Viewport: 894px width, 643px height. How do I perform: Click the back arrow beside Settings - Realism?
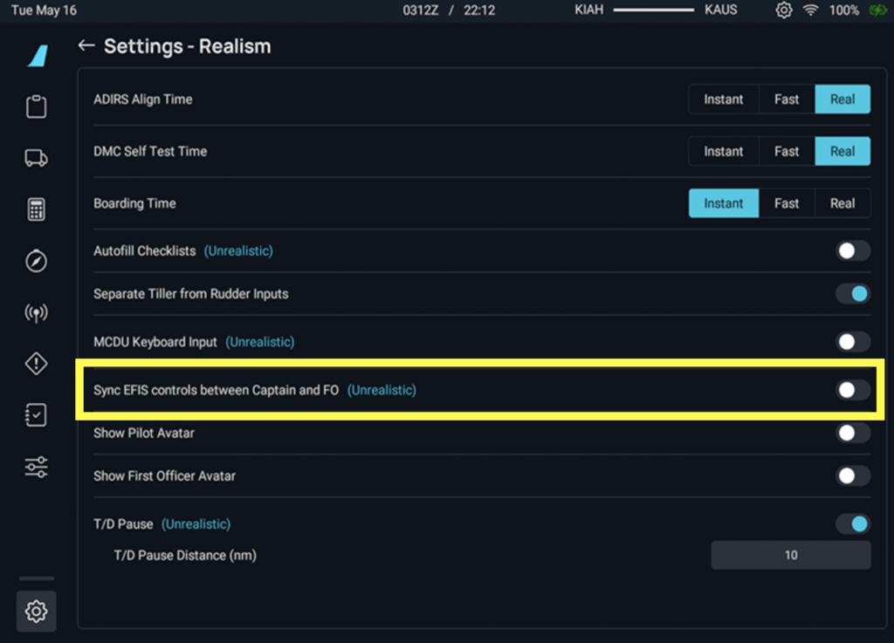86,46
